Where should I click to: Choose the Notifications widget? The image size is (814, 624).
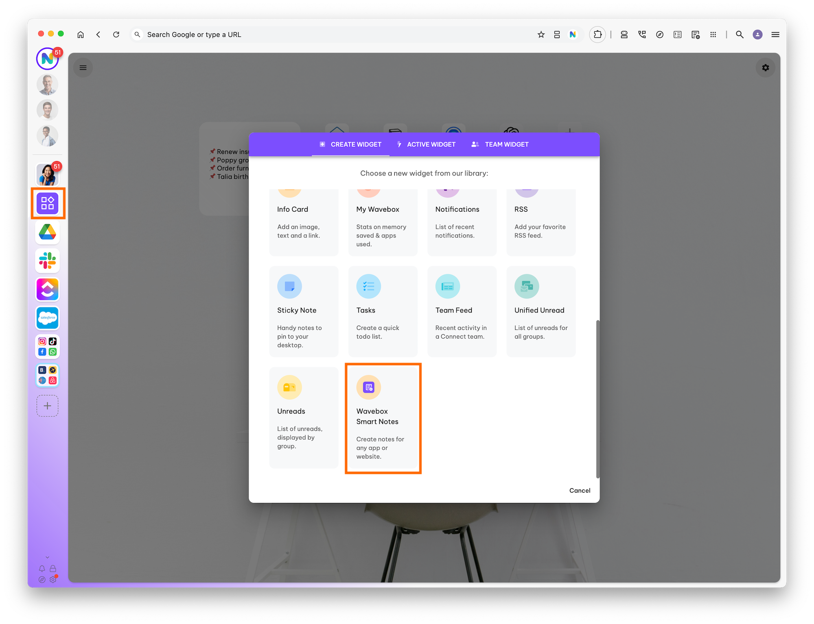(462, 222)
